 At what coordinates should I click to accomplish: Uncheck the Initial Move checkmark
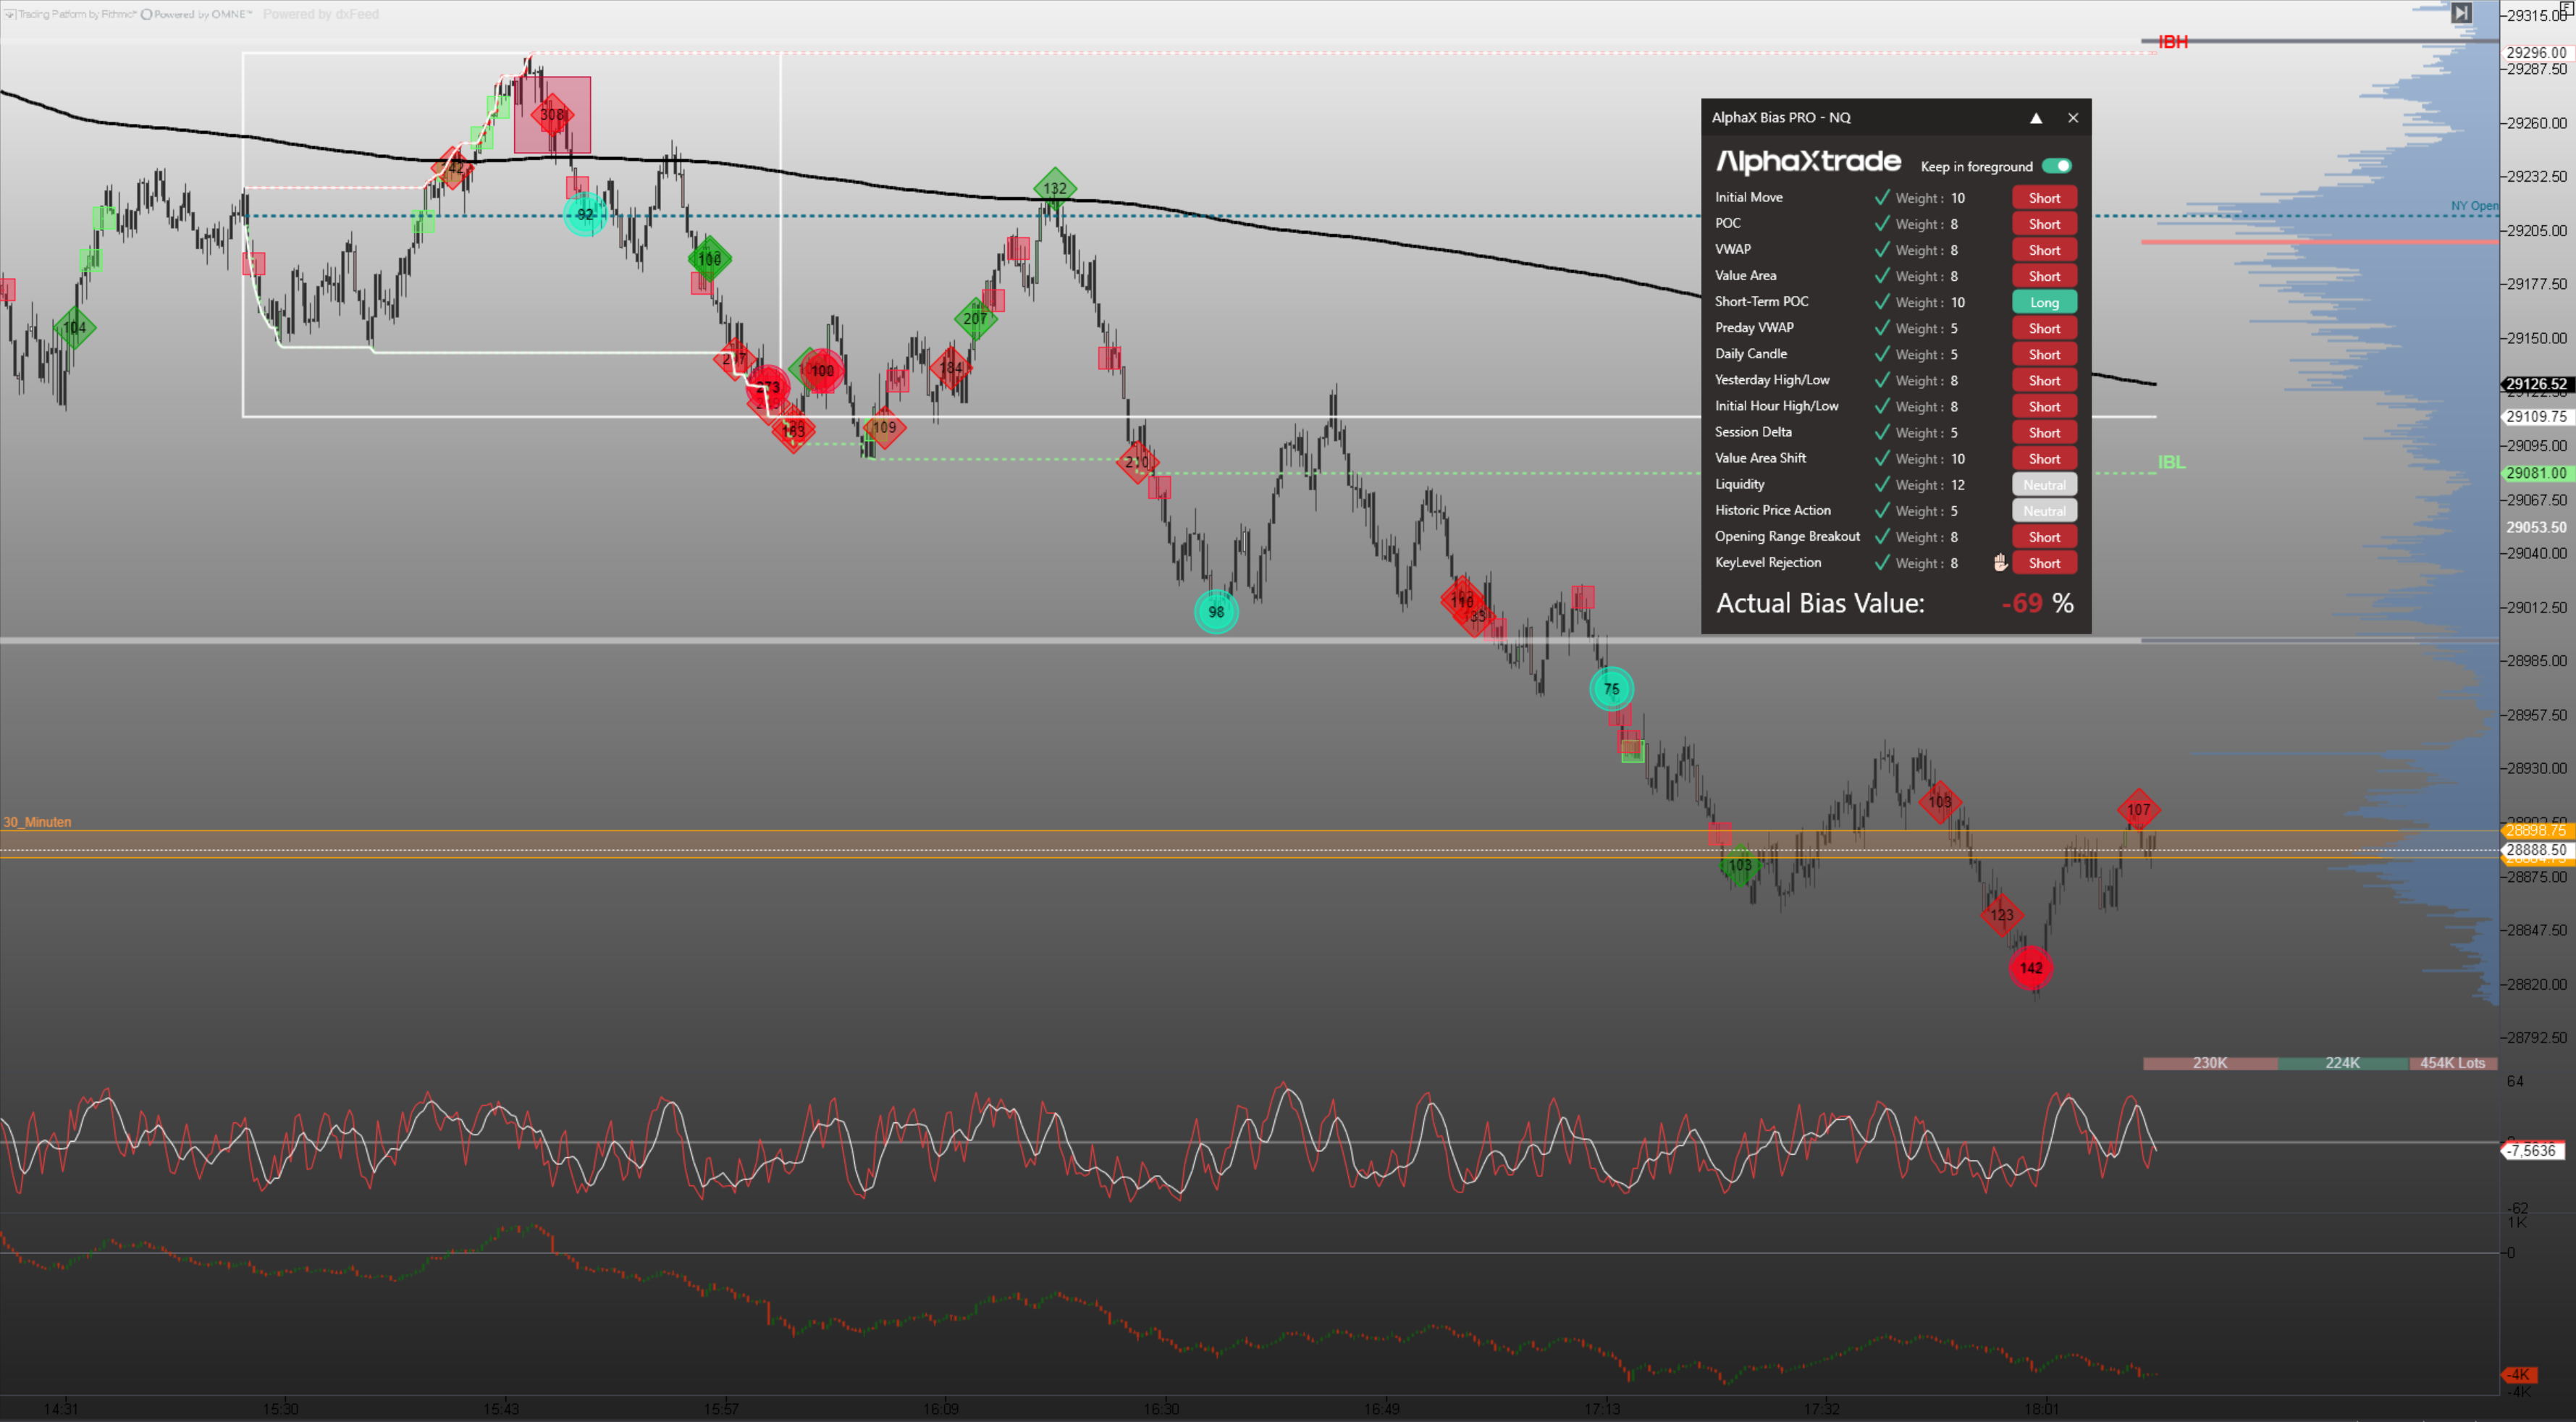tap(1881, 198)
